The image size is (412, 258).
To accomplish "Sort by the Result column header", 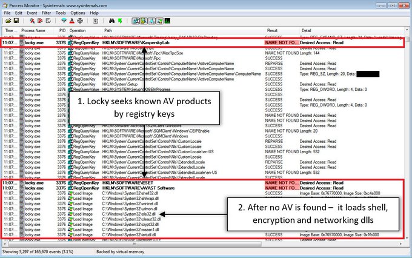I will coord(272,30).
